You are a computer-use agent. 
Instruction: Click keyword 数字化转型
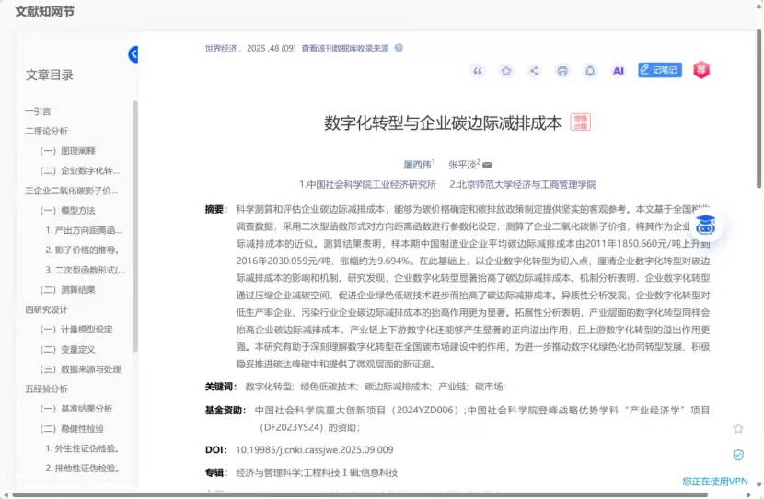[269, 387]
